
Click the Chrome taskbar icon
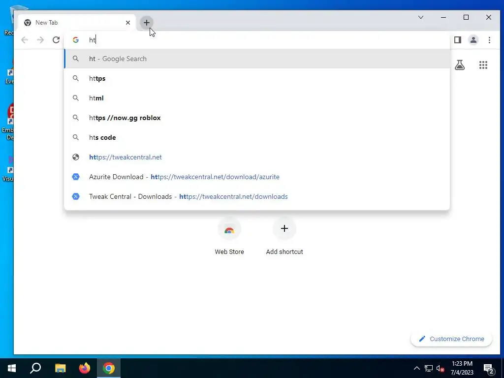tap(109, 368)
